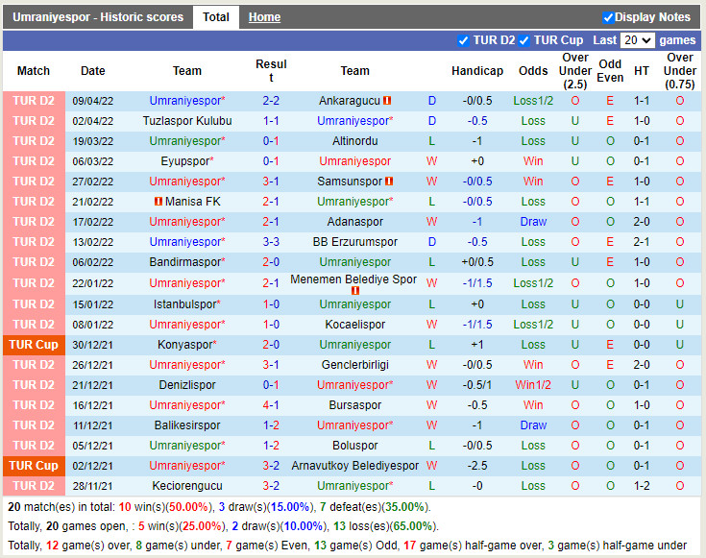Open the 2-2 score against Ankaragucu

point(271,101)
